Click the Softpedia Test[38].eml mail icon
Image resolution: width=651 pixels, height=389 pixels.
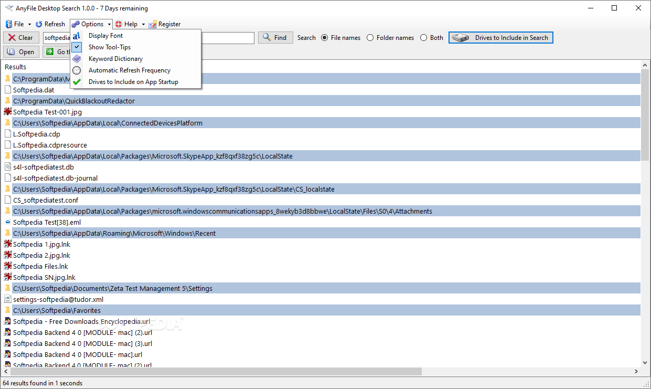(x=8, y=222)
